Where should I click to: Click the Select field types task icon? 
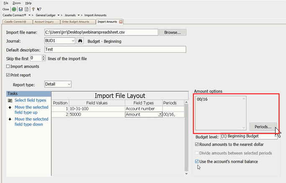point(10,101)
